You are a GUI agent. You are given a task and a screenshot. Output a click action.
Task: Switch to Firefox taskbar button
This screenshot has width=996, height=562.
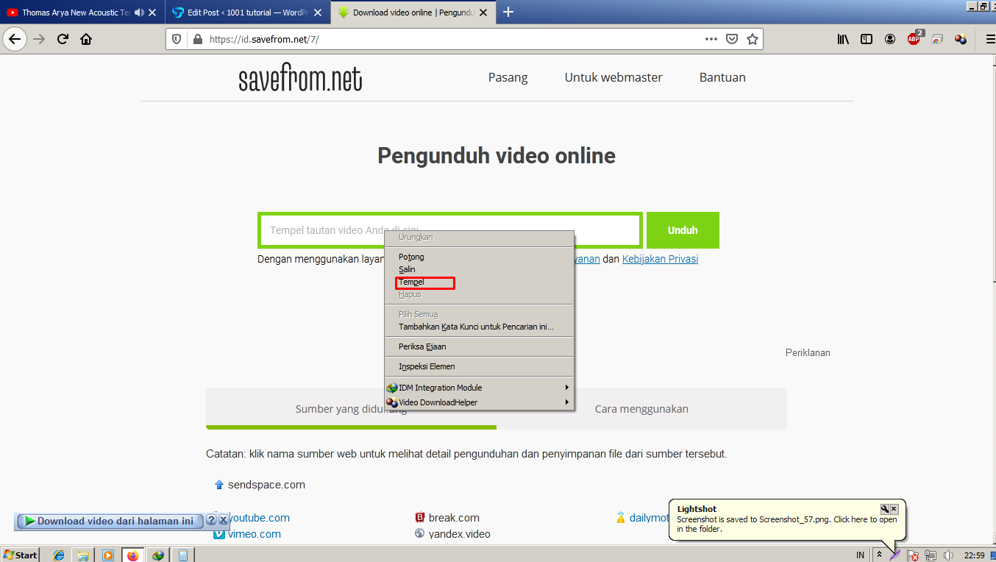pos(132,555)
